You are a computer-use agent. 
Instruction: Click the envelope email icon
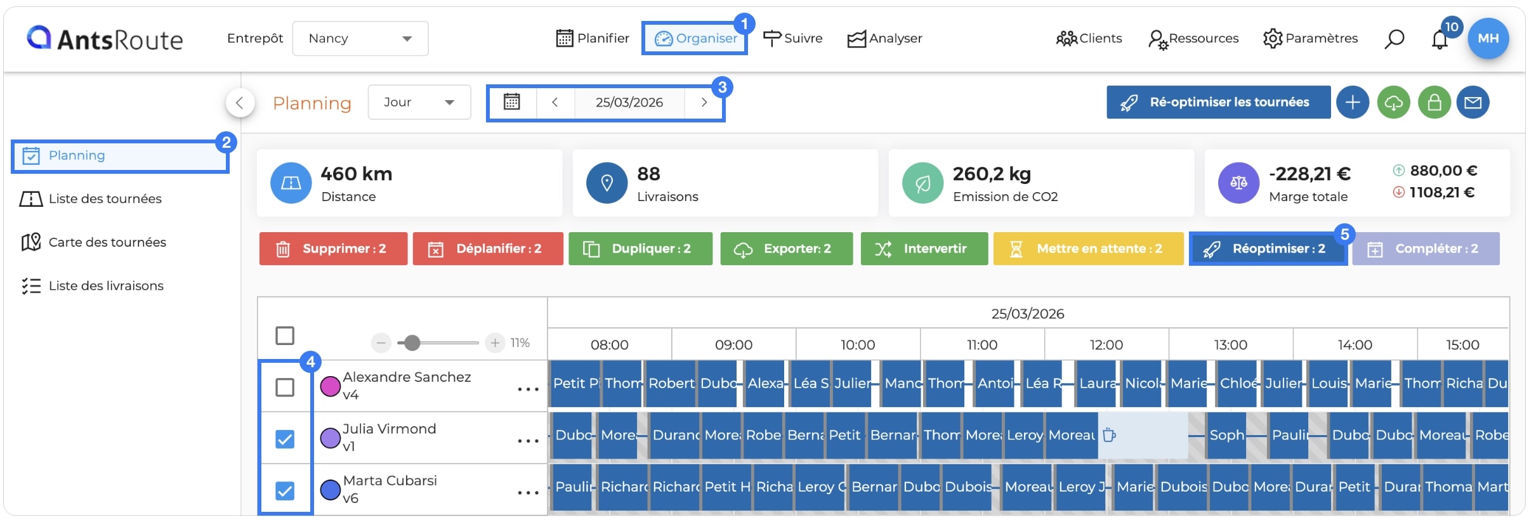[x=1473, y=102]
